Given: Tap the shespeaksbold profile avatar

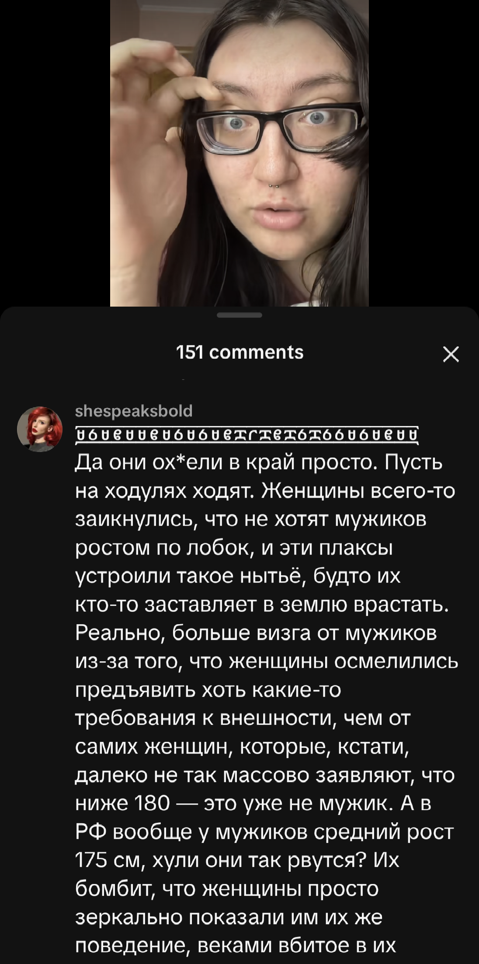Looking at the screenshot, I should click(40, 428).
